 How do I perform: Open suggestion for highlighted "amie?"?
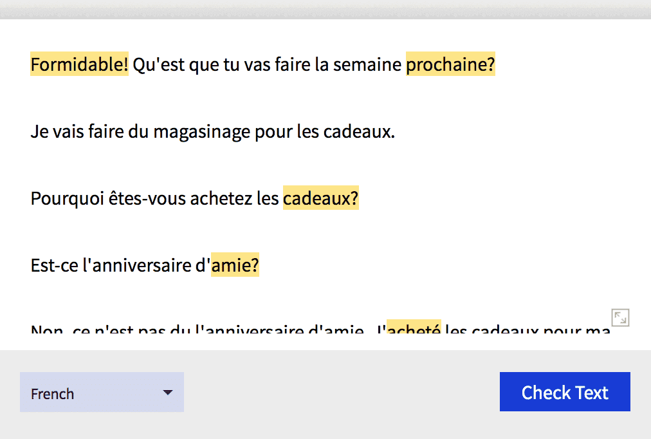[235, 266]
